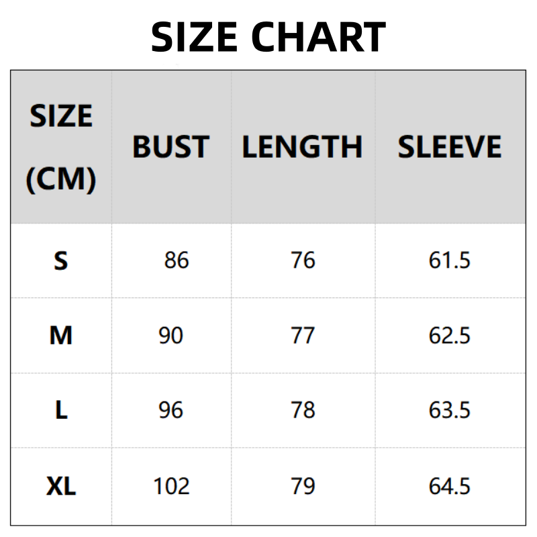
Task: Click the SIZE CHART title
Action: coord(268,36)
